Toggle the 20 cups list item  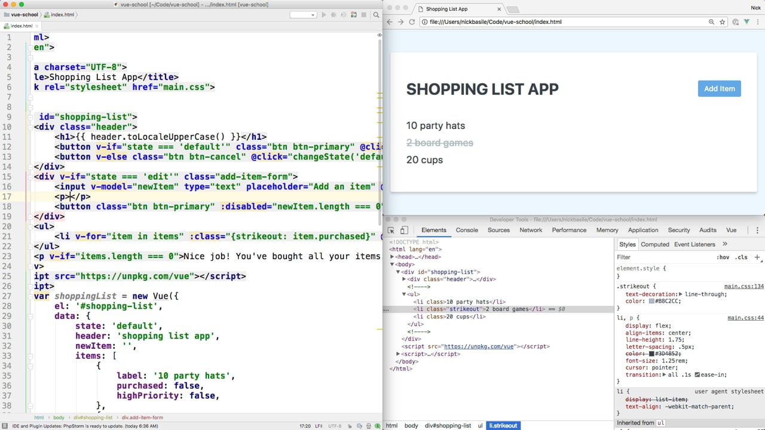(424, 160)
